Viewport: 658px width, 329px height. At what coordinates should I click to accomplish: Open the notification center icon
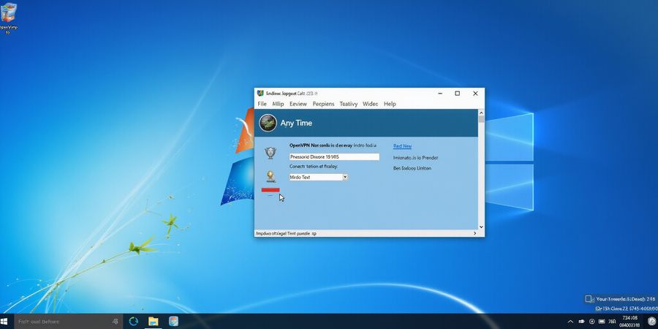point(651,322)
